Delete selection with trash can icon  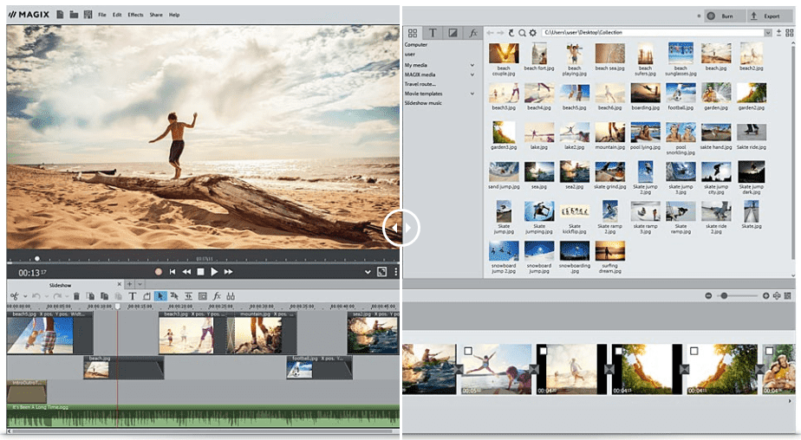(76, 296)
